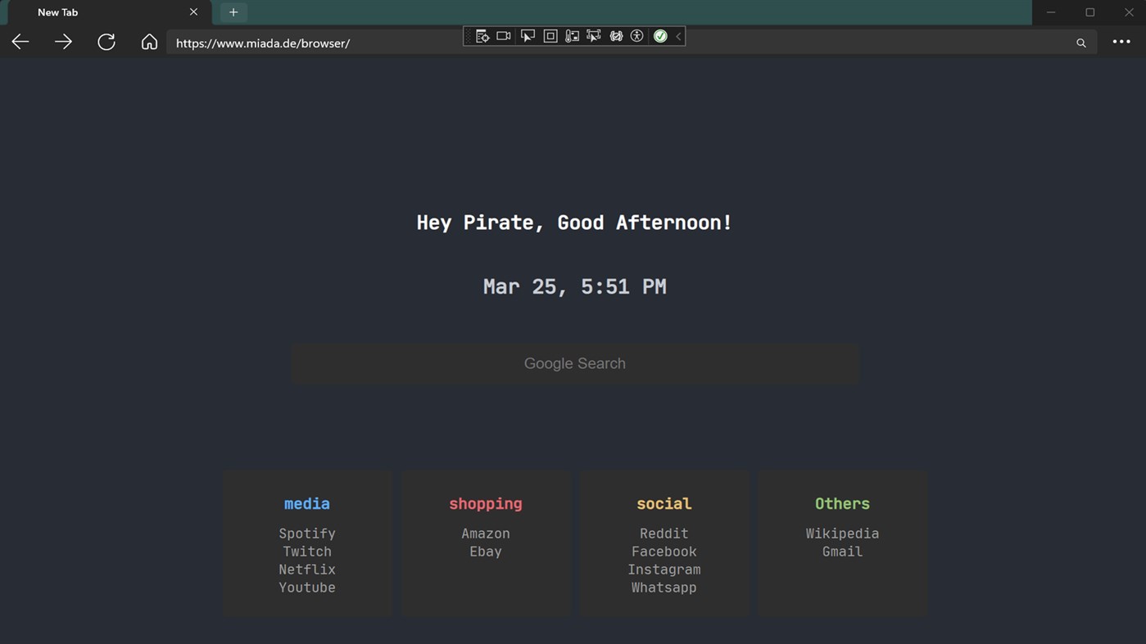The height and width of the screenshot is (644, 1146).
Task: Go back using the back arrow
Action: pos(20,42)
